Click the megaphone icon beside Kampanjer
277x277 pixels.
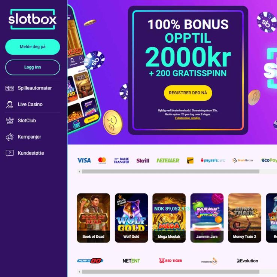point(10,137)
